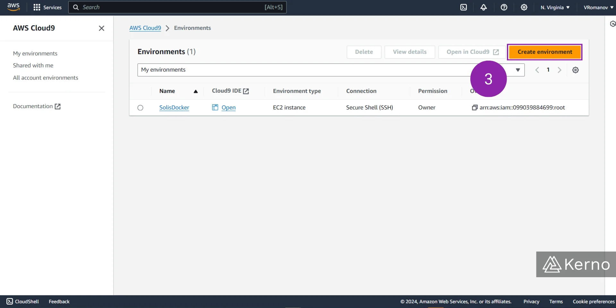
Task: Click the page number 1 indicator
Action: 548,70
